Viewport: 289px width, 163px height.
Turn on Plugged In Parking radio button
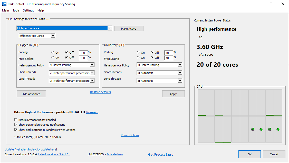click(53, 53)
